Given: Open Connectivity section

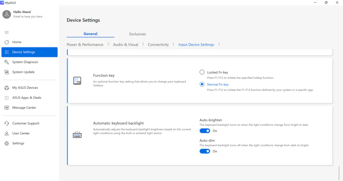Looking at the screenshot, I should pyautogui.click(x=158, y=44).
